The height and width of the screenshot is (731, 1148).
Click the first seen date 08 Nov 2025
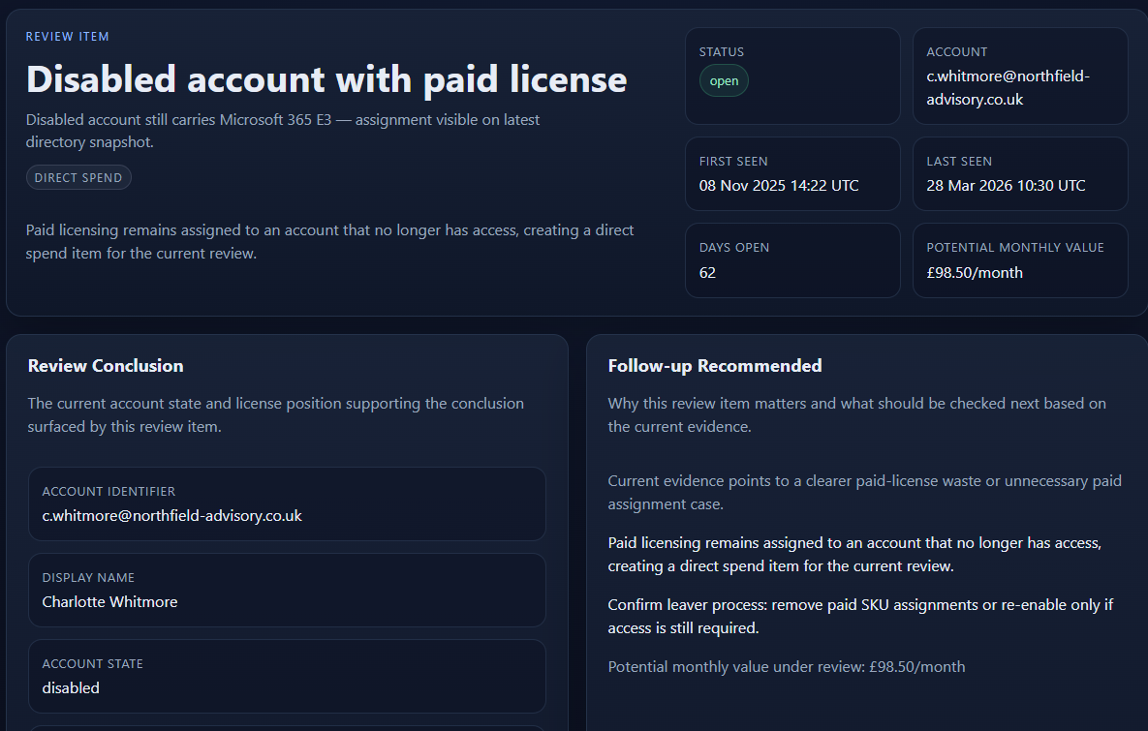779,186
